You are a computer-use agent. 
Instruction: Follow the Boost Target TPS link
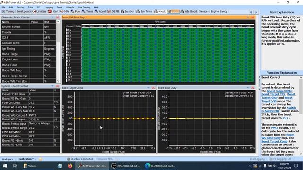273,94
